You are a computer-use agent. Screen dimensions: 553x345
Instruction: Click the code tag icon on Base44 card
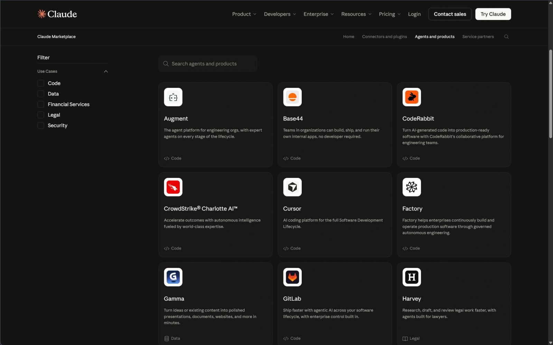286,158
